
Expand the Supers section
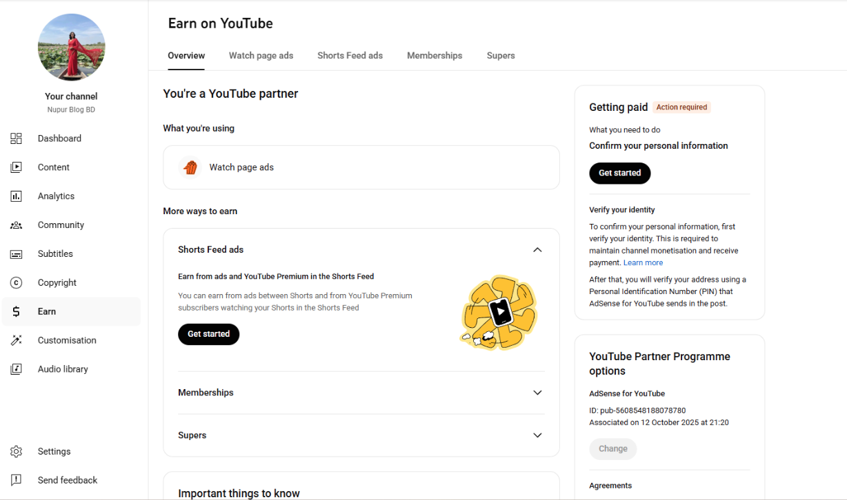(x=537, y=435)
